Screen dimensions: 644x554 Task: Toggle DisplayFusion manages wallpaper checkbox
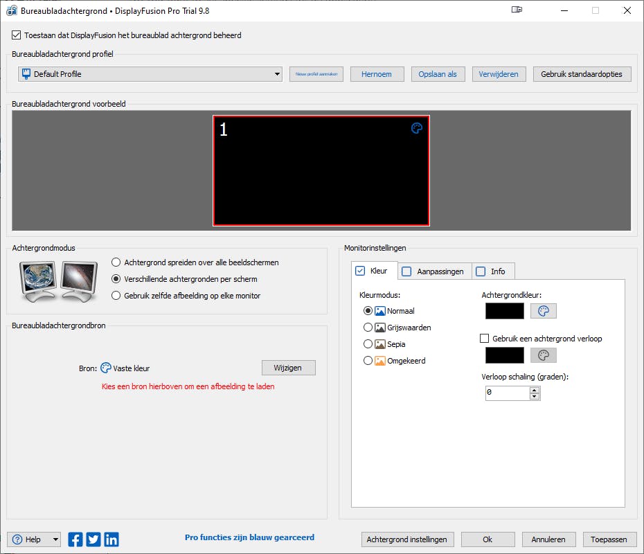[x=16, y=35]
